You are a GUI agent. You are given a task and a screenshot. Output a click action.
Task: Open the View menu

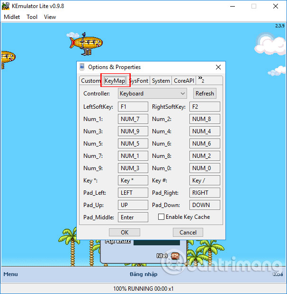coord(50,17)
